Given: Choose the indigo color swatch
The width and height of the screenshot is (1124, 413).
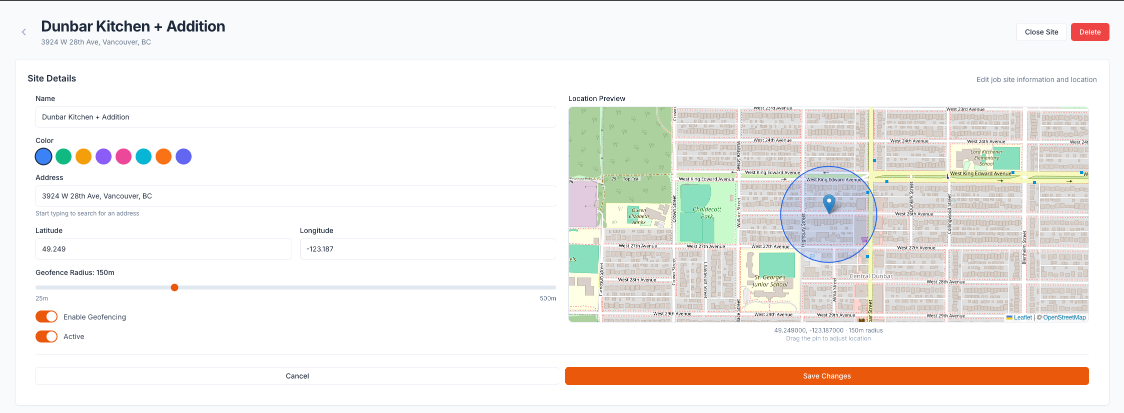Looking at the screenshot, I should click(184, 156).
